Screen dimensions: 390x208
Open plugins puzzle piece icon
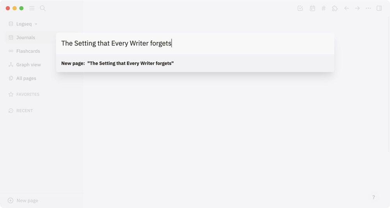coord(335,8)
